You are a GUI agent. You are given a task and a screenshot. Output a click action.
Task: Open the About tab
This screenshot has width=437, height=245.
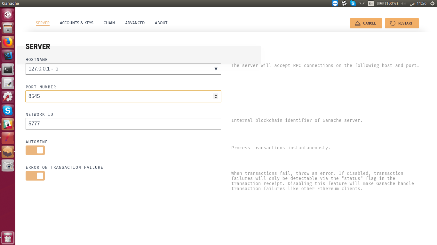[161, 23]
